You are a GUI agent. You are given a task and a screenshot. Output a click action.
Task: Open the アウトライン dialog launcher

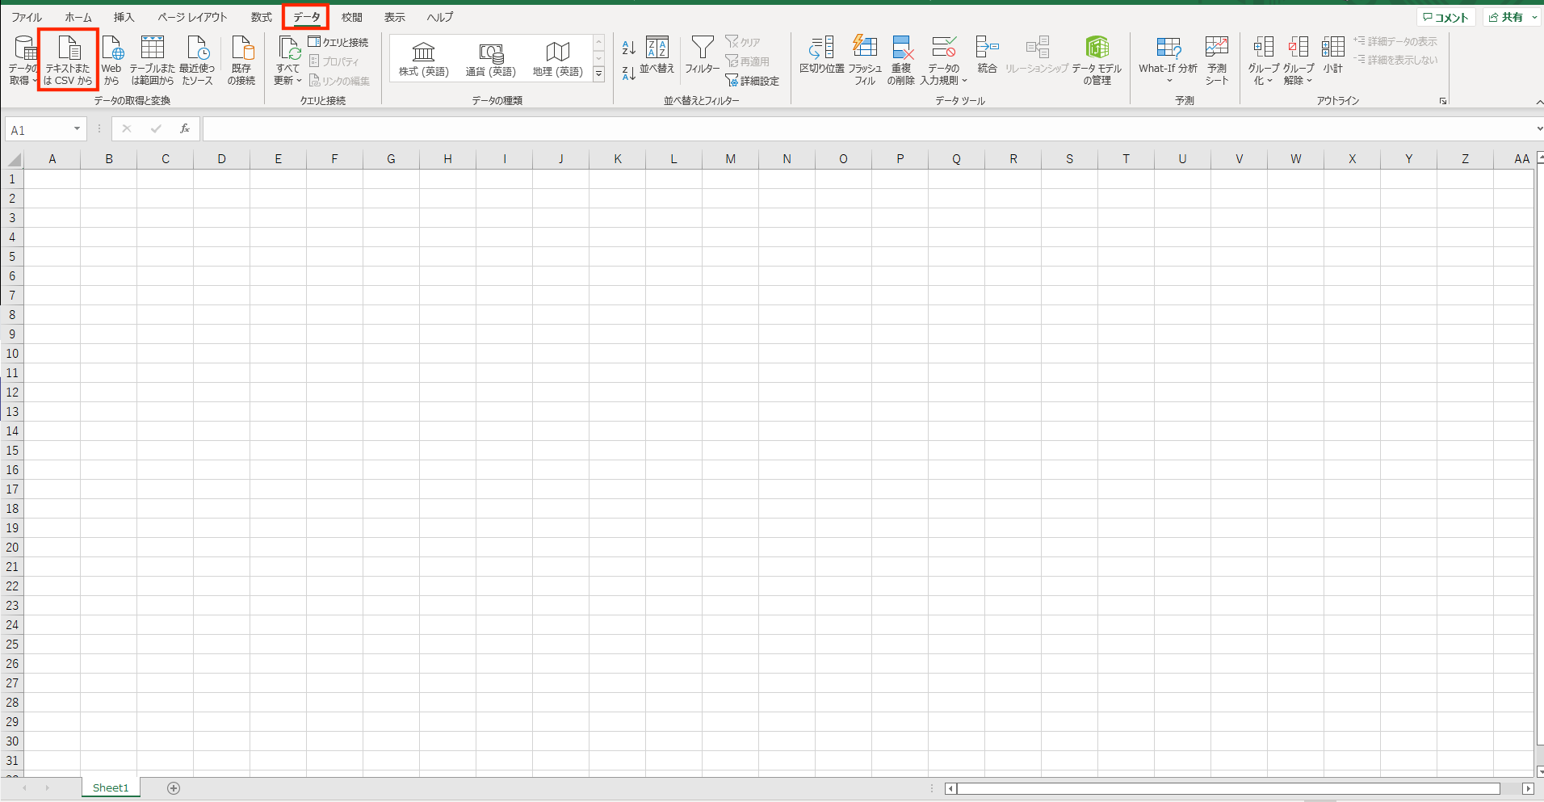1443,101
